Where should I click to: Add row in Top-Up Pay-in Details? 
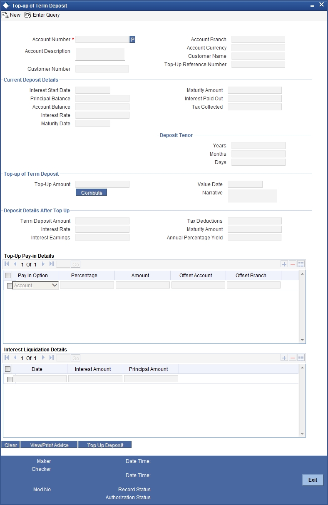click(284, 264)
